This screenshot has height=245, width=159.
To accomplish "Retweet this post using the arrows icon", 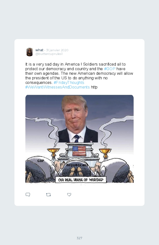I will coord(48,195).
